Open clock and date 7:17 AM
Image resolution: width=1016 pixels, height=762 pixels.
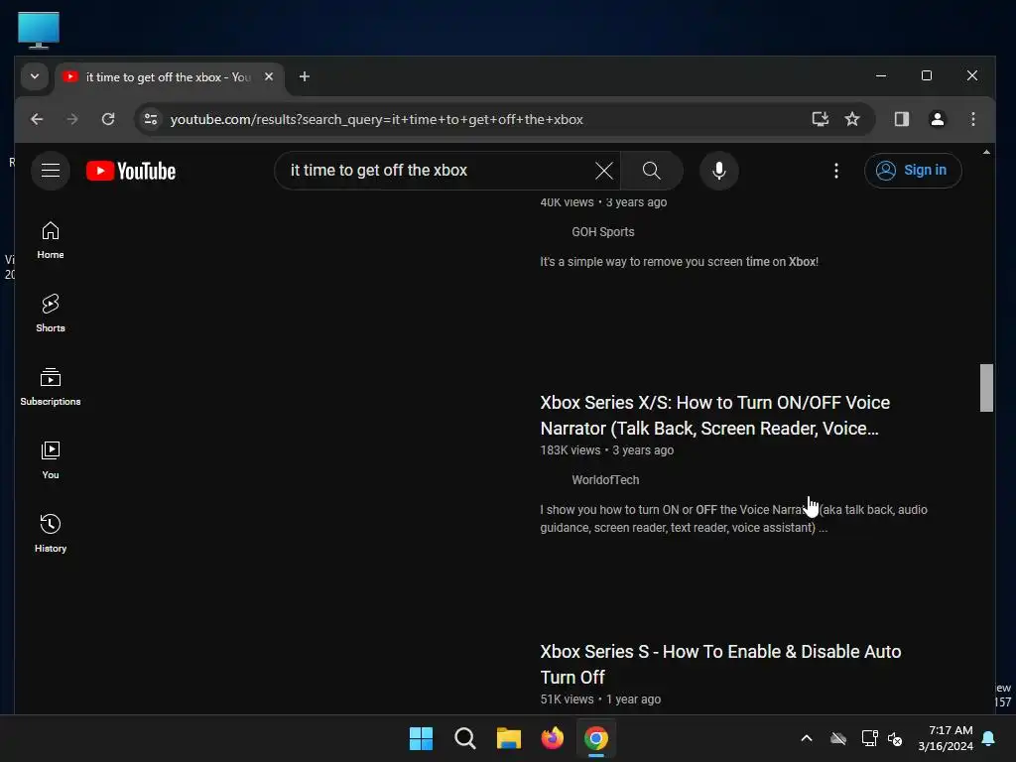946,738
